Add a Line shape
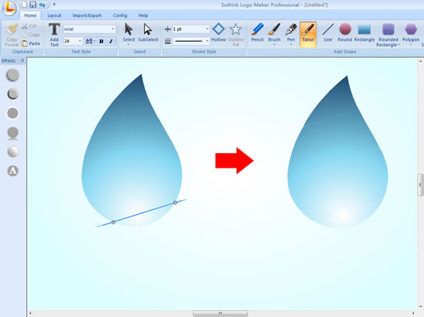This screenshot has height=317, width=424. click(328, 32)
